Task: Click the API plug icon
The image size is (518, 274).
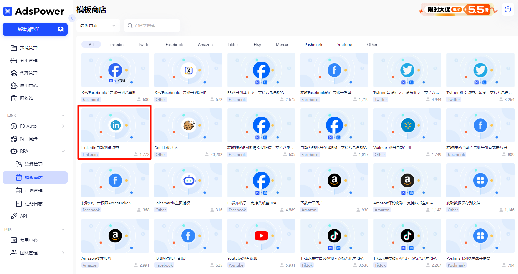Action: [14, 216]
